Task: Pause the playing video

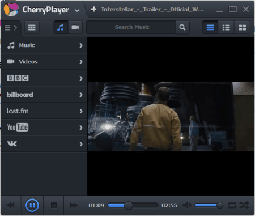Action: point(32,205)
